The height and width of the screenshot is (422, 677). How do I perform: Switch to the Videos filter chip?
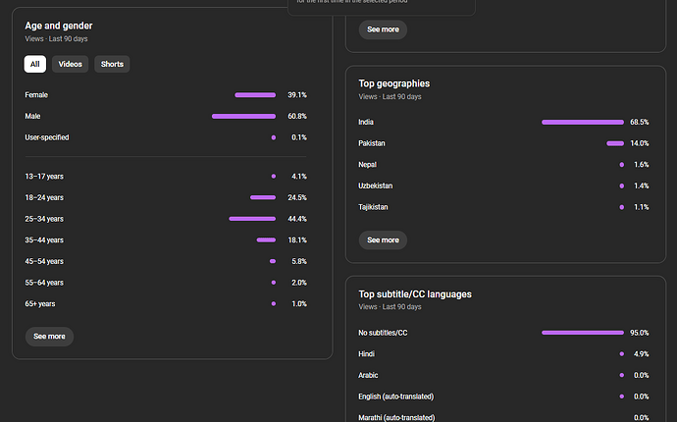coord(70,64)
